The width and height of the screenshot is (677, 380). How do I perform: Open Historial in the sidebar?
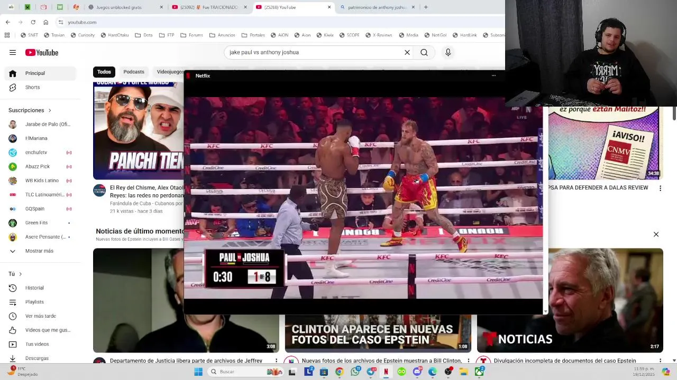pyautogui.click(x=40, y=288)
